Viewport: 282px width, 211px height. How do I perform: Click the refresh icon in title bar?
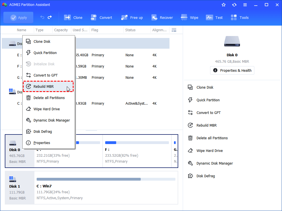[x=234, y=5]
